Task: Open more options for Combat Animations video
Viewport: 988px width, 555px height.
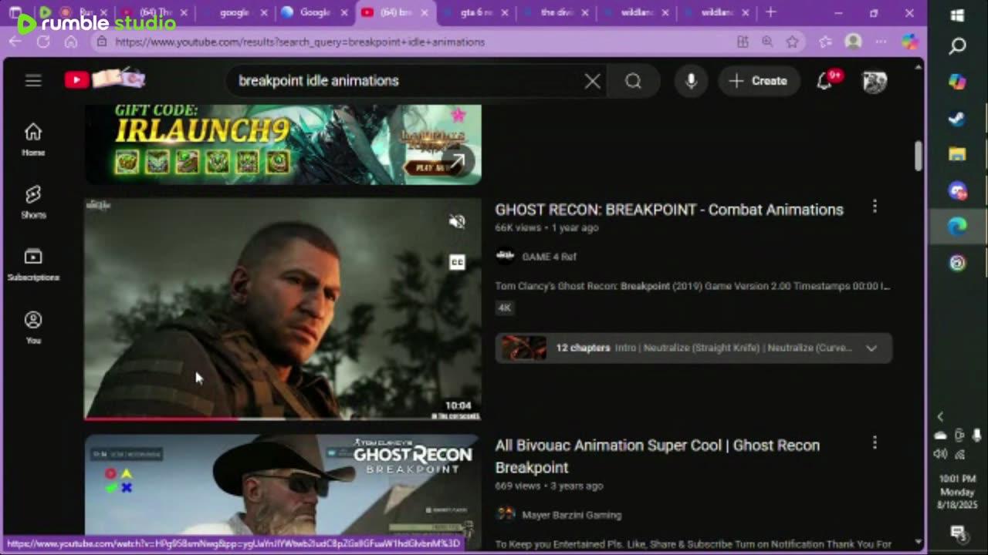Action: pyautogui.click(x=875, y=207)
